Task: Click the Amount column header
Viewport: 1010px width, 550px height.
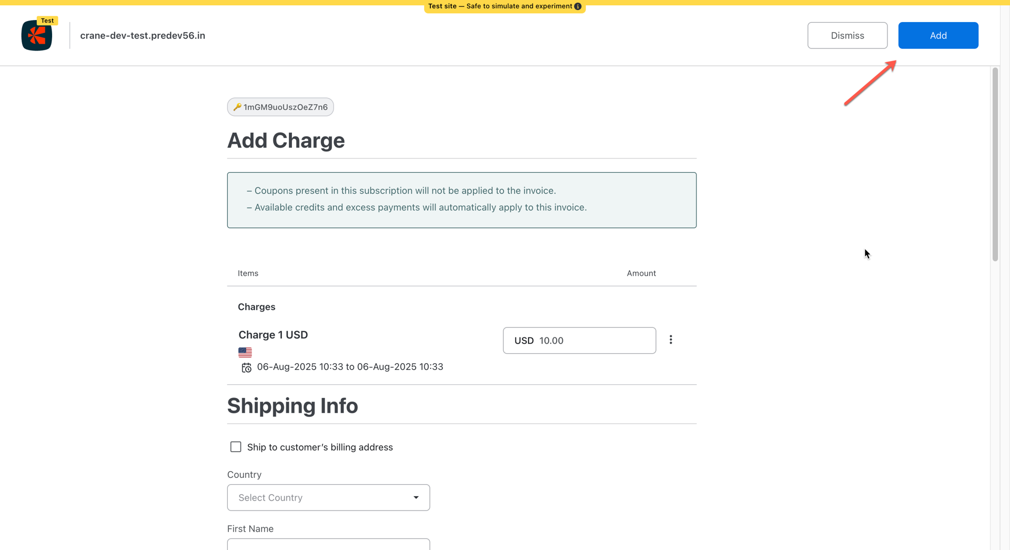Action: [641, 273]
